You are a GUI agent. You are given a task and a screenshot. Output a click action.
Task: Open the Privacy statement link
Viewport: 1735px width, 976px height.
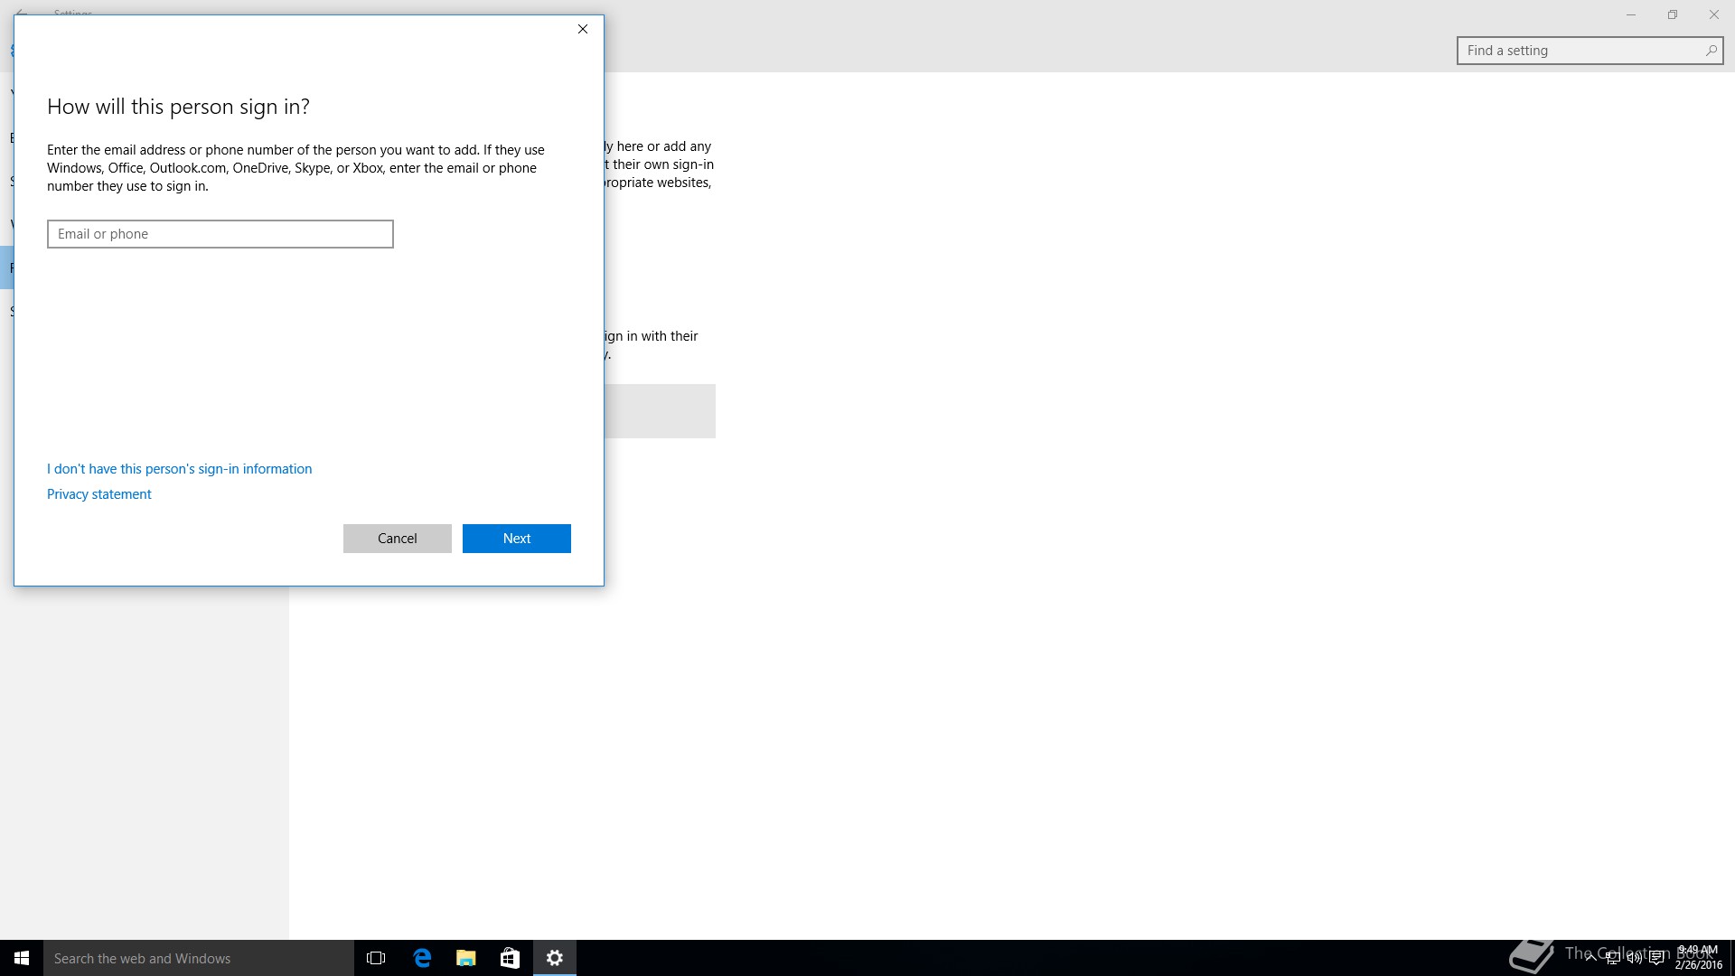click(99, 494)
